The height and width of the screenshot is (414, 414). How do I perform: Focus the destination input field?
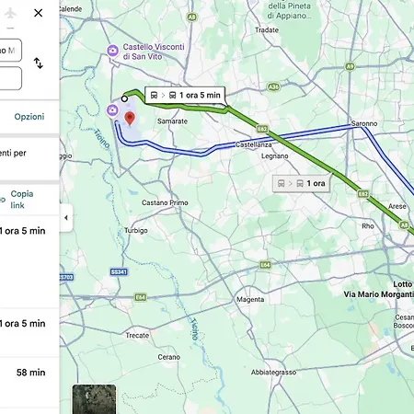point(10,78)
